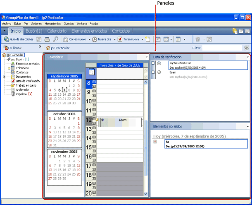Select day 12 in noviembre 2005 calendar

(78, 166)
